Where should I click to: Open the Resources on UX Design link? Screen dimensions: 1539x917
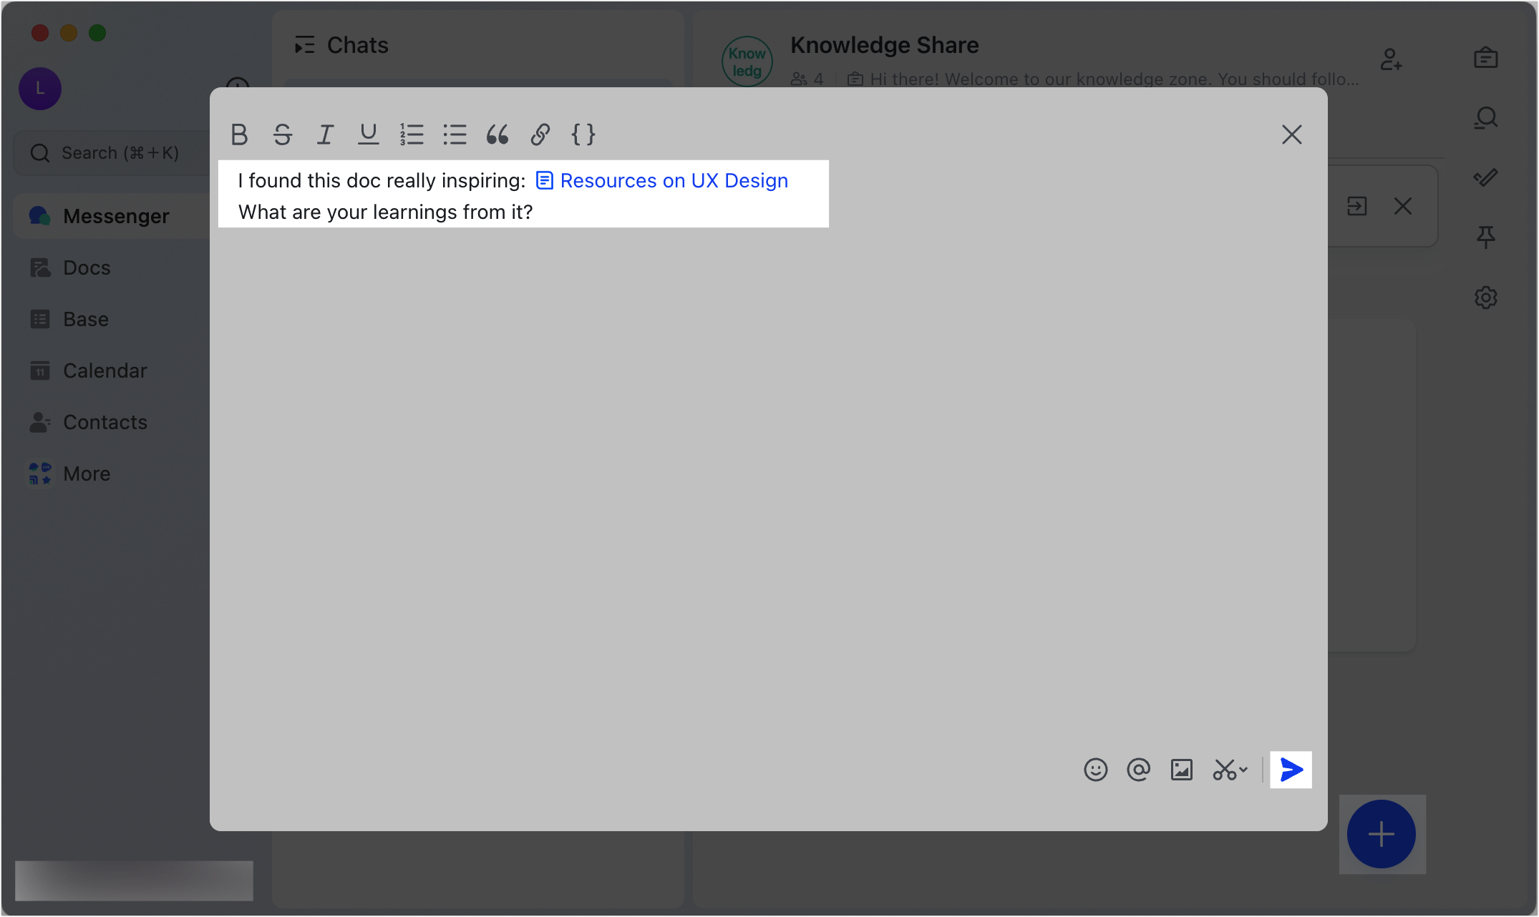(673, 180)
